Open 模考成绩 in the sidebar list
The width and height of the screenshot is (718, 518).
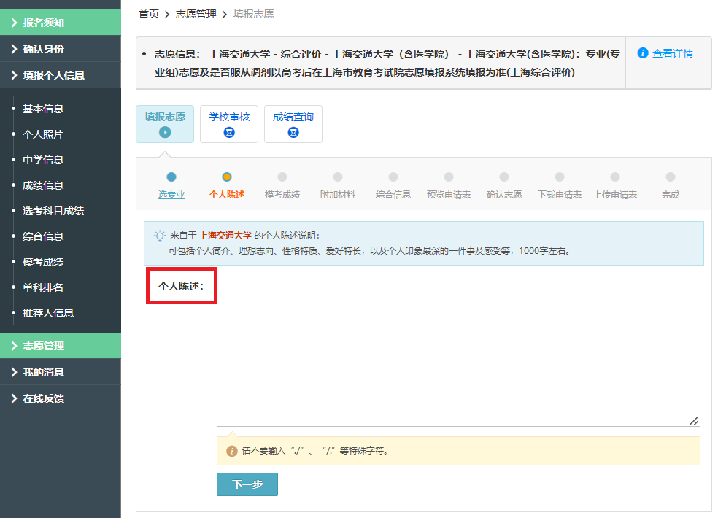[43, 262]
